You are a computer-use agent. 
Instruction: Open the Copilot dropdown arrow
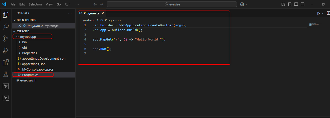pyautogui.click(x=246, y=4)
